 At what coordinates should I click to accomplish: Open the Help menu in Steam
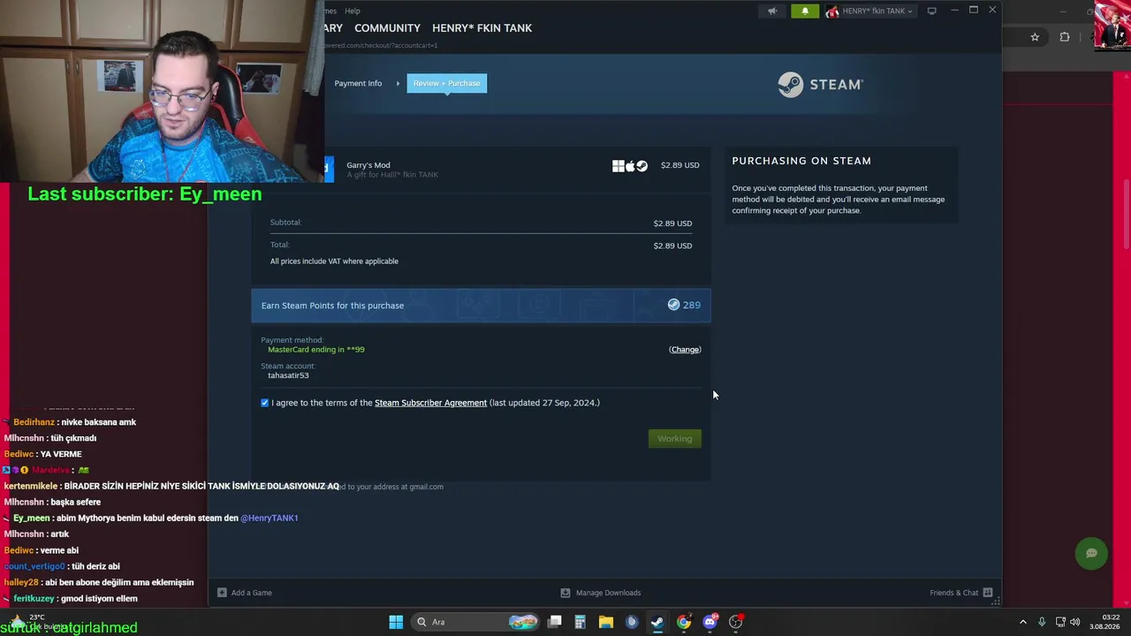[352, 11]
